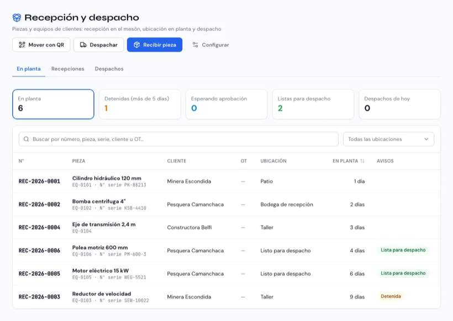453x321 pixels.
Task: Focus the Buscar por número search field
Action: [x=178, y=139]
